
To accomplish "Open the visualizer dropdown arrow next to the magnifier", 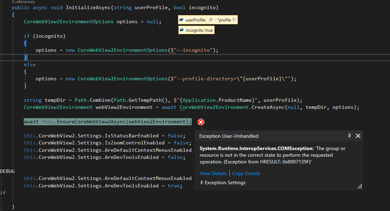I will pyautogui.click(x=216, y=20).
